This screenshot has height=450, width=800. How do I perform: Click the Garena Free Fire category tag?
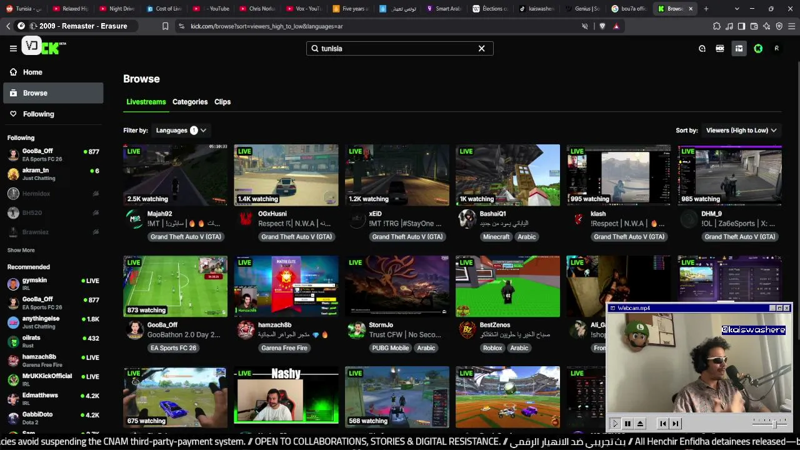[284, 348]
